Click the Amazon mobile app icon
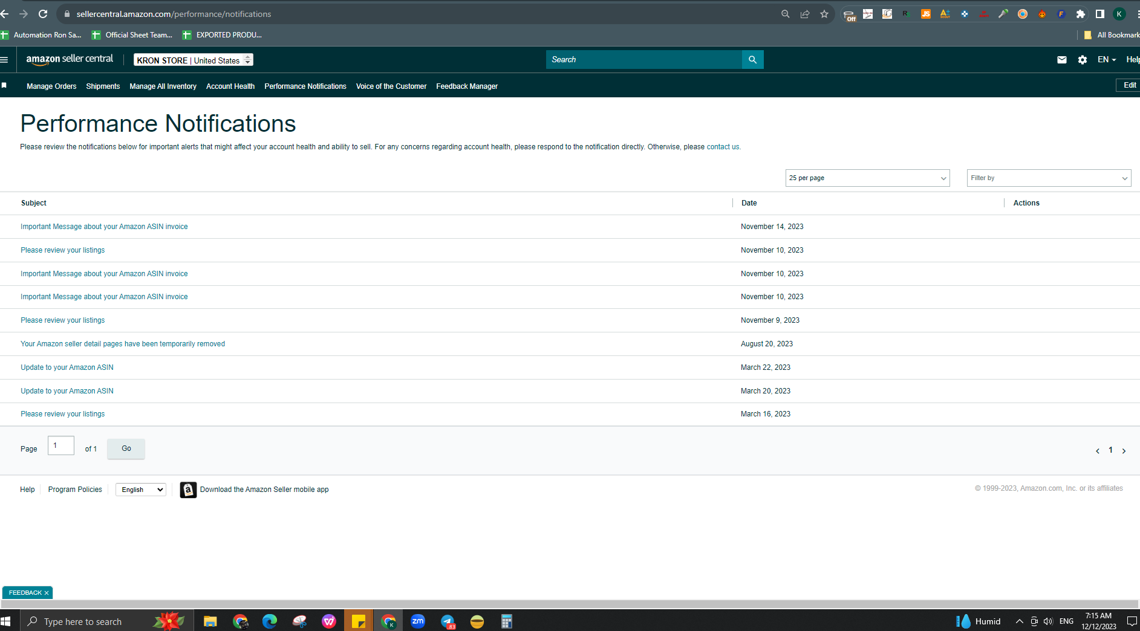 188,490
